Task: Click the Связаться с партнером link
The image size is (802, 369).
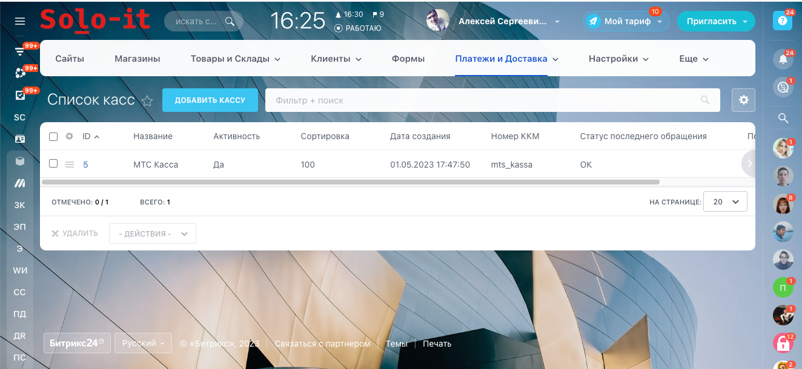Action: pos(322,344)
